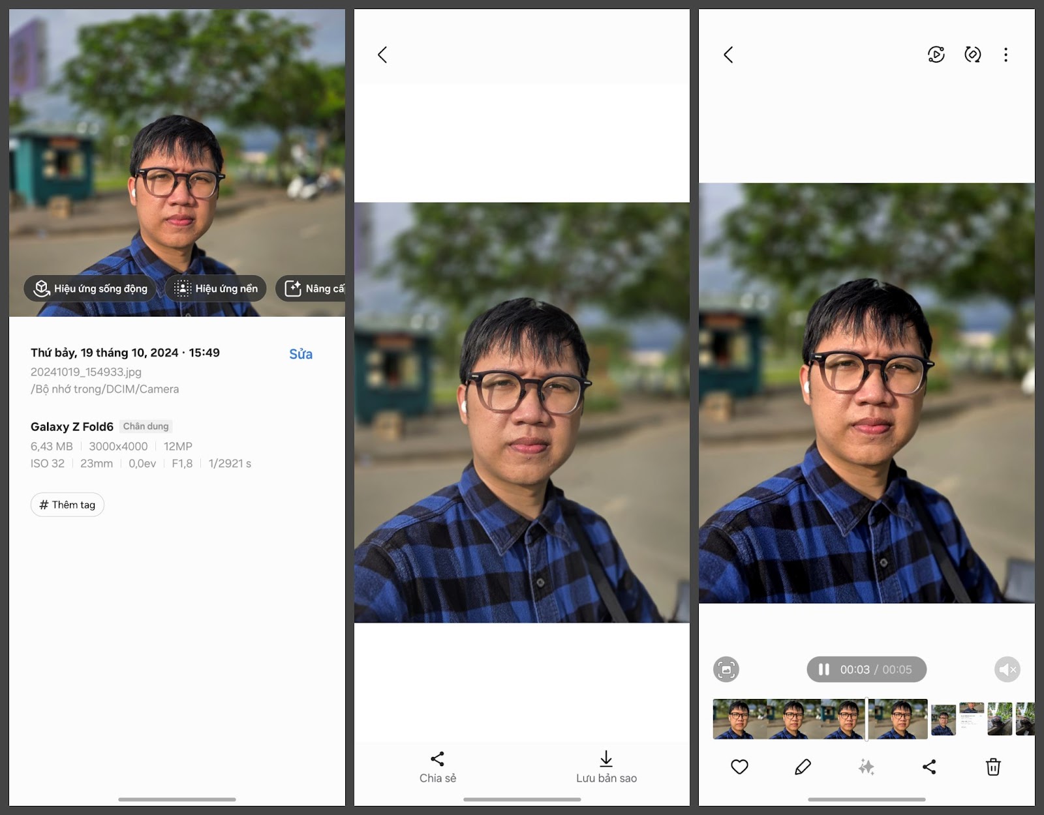This screenshot has width=1044, height=815.
Task: Select the 'Hiệu ứng nền' chip
Action: [x=216, y=288]
